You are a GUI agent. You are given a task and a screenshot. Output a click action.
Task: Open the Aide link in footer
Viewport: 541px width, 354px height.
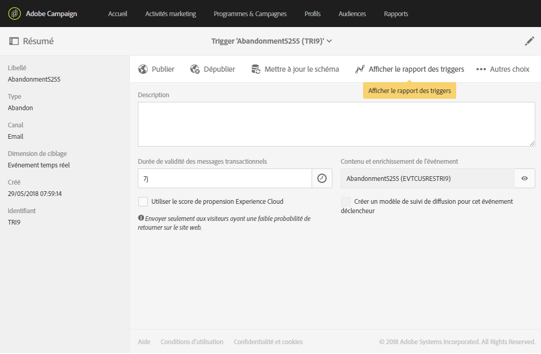[144, 342]
